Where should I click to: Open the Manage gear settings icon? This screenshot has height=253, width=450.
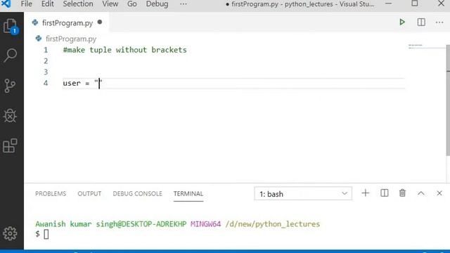click(x=11, y=233)
